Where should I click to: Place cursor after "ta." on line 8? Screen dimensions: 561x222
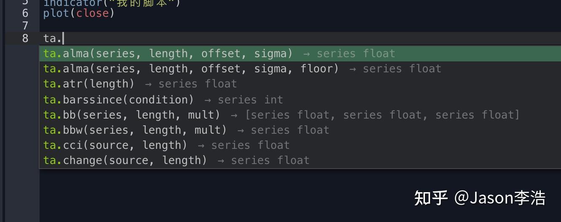point(63,38)
